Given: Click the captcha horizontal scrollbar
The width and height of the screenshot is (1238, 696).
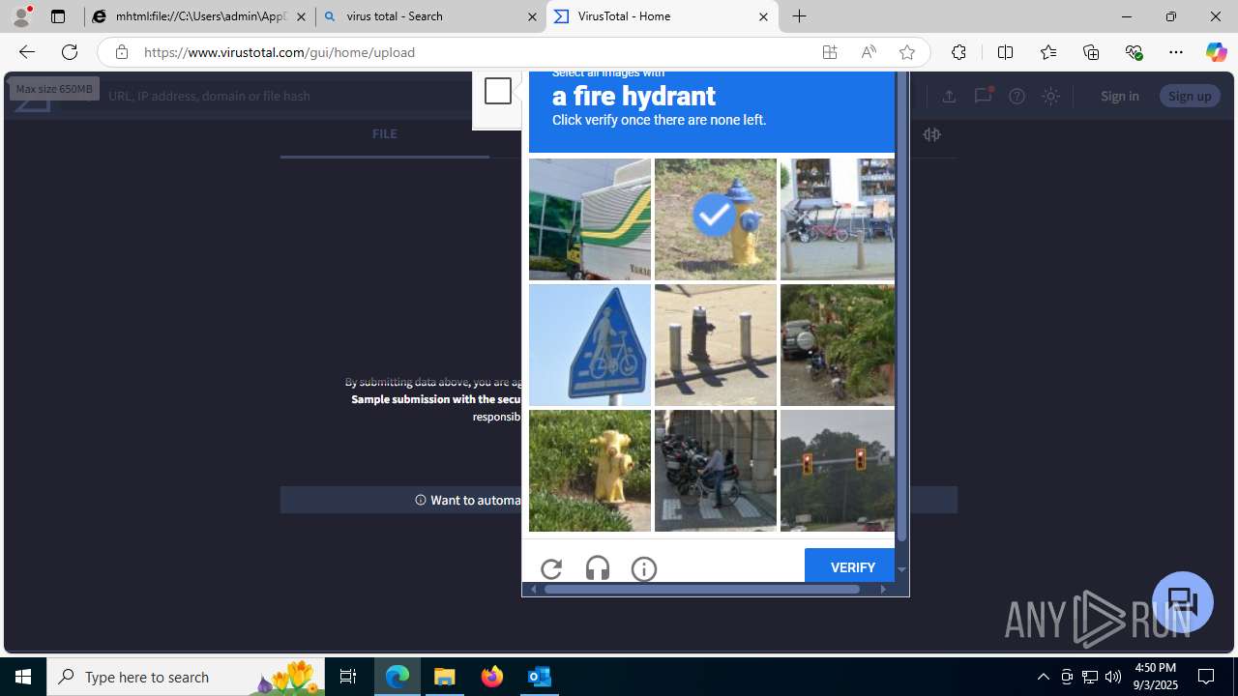Looking at the screenshot, I should click(702, 589).
